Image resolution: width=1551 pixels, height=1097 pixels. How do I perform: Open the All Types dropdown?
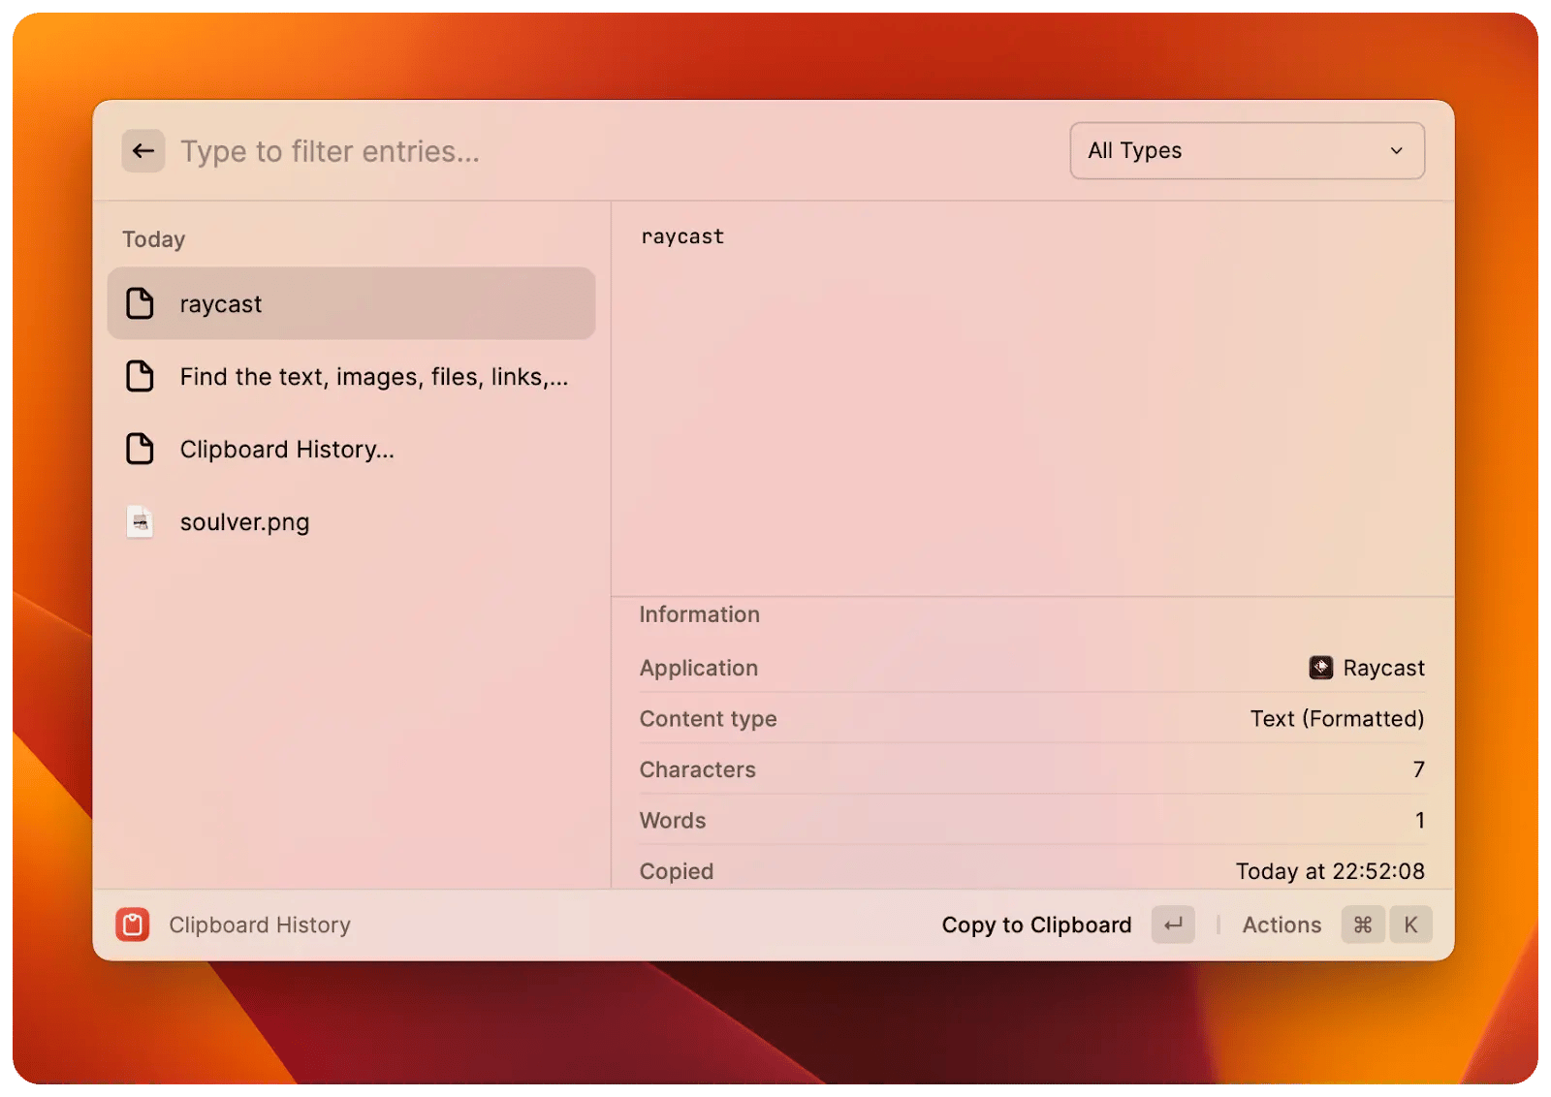click(x=1247, y=150)
